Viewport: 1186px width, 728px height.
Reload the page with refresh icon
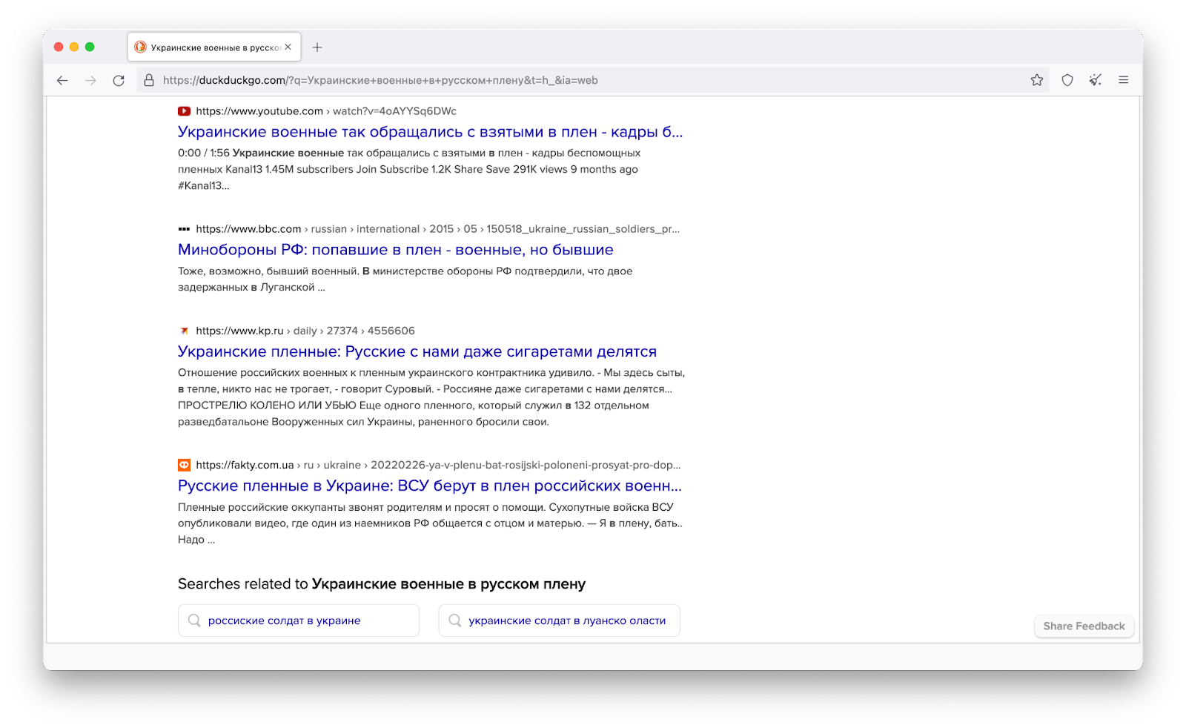(x=119, y=80)
